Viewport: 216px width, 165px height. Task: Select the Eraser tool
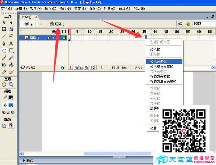11,72
